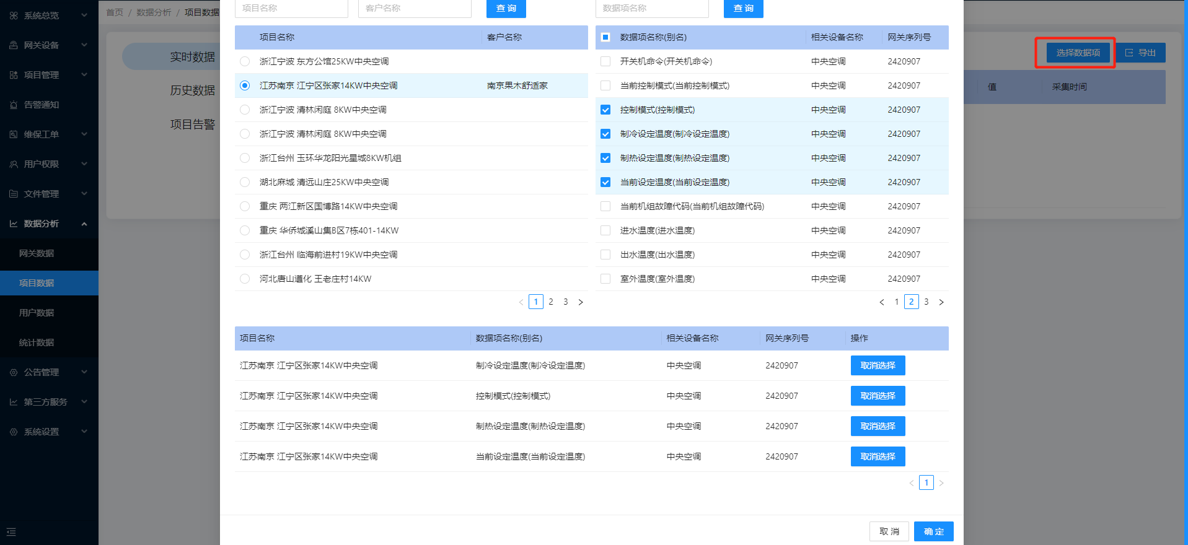Viewport: 1188px width, 545px height.
Task: Select radio for 河北唐山遵化 王老庄村14KW
Action: point(245,279)
